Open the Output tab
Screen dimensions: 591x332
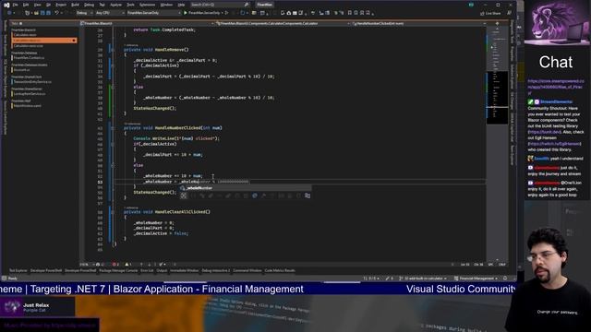[162, 270]
